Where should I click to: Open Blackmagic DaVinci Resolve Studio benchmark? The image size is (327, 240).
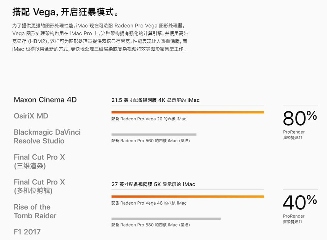pyautogui.click(x=47, y=137)
